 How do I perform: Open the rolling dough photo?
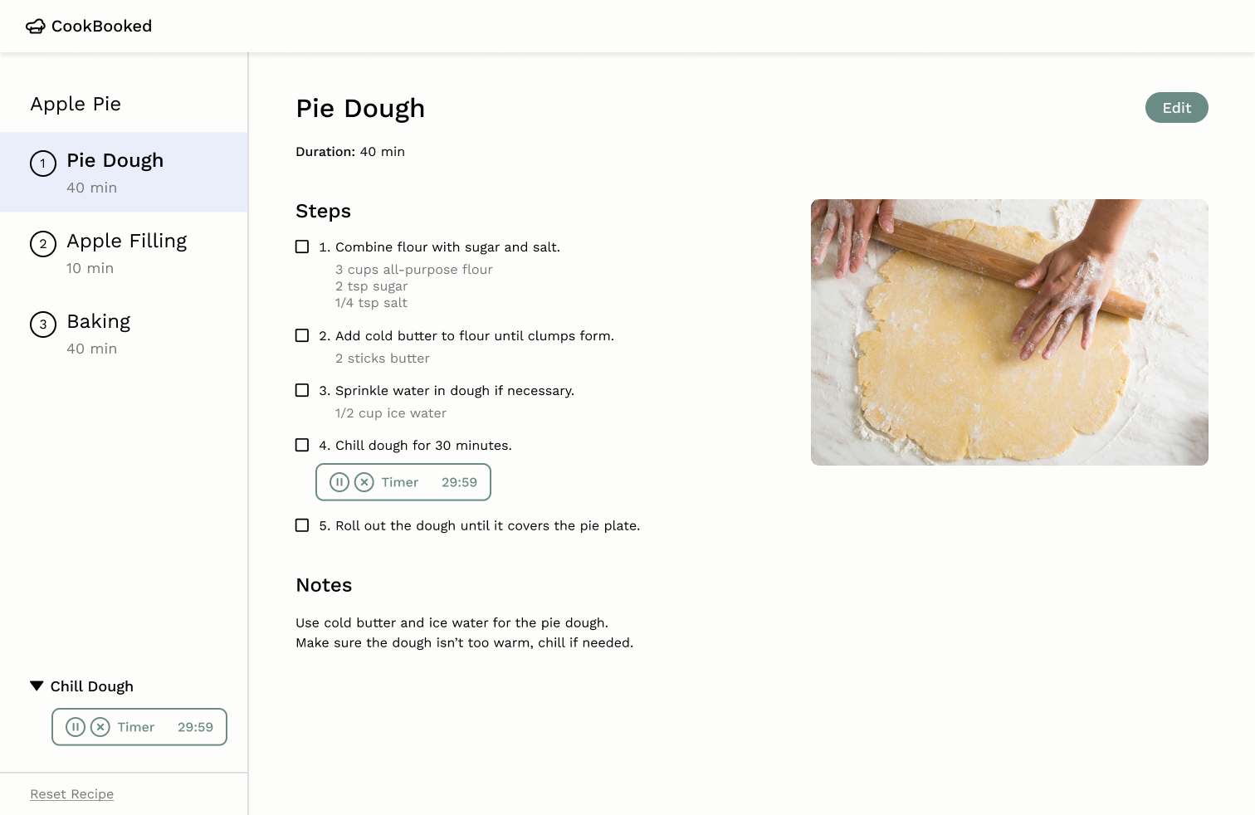click(x=1009, y=332)
